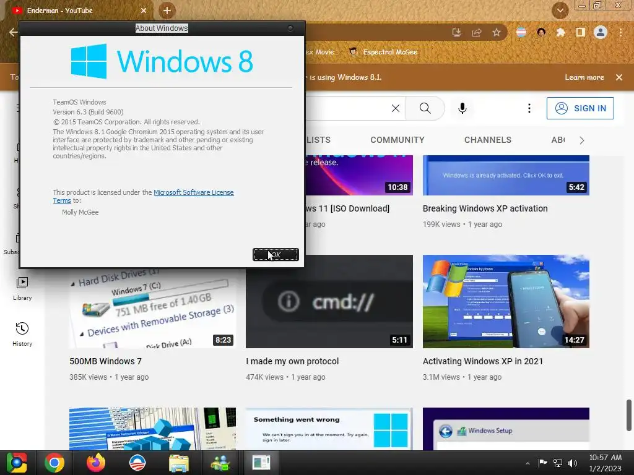Open the 500MB Windows 7 title

(x=105, y=361)
